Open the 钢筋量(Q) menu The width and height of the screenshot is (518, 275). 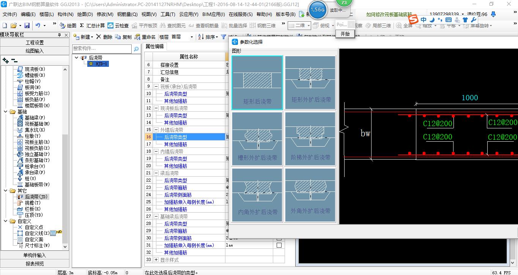(127, 14)
